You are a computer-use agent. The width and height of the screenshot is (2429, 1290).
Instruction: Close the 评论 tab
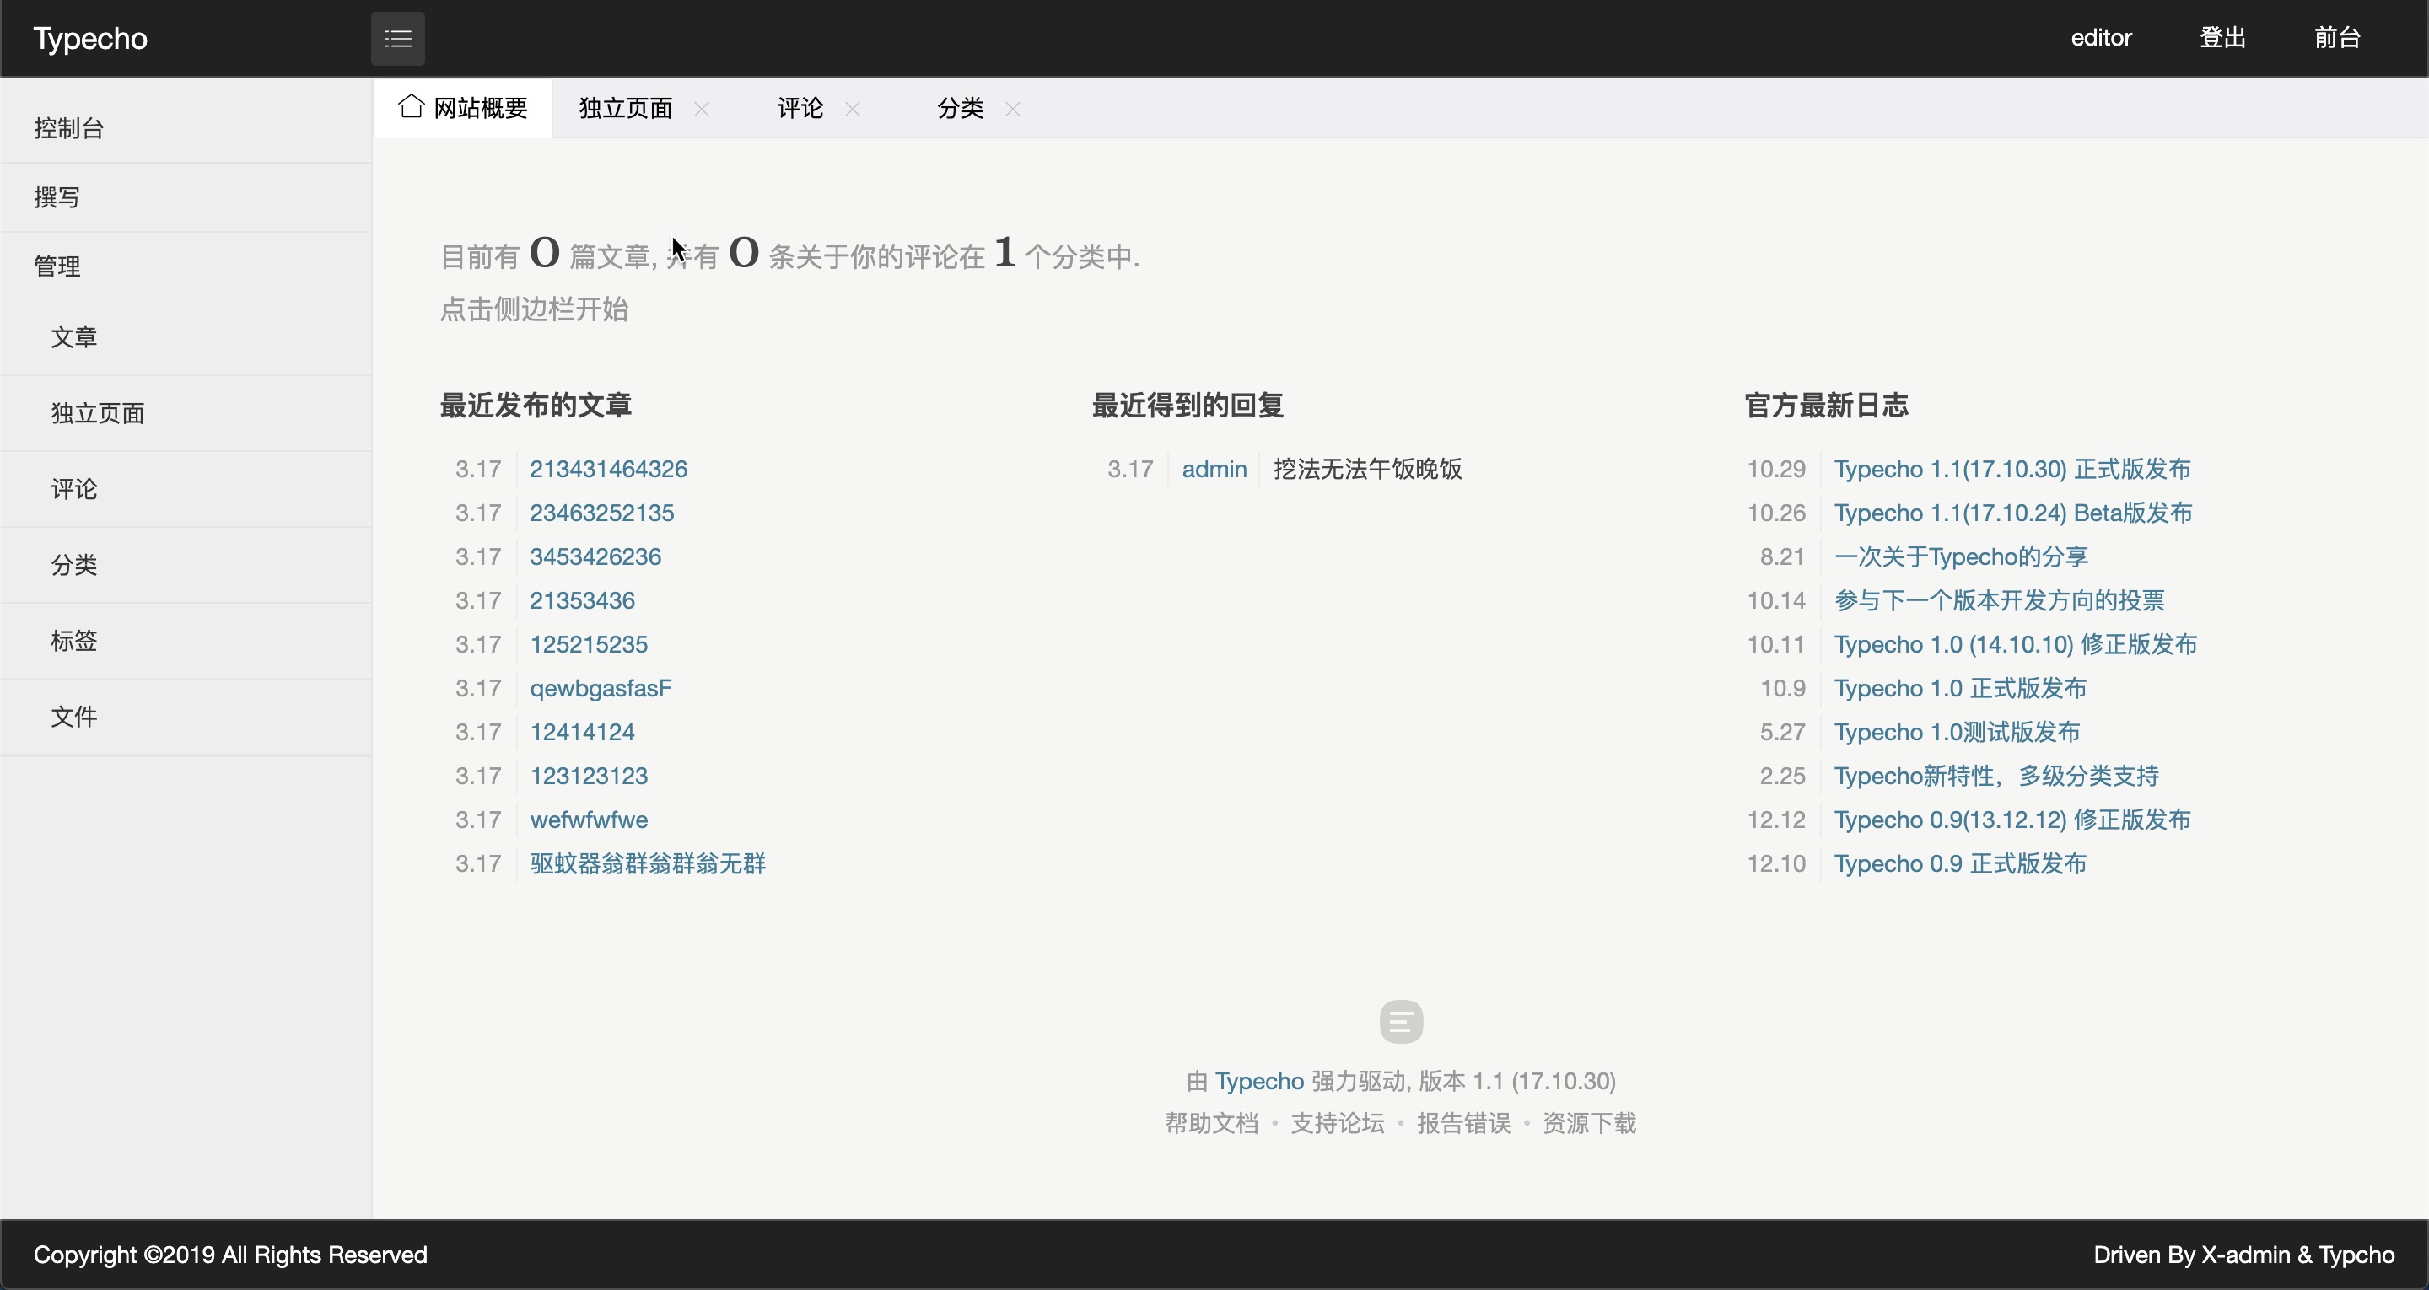point(853,110)
